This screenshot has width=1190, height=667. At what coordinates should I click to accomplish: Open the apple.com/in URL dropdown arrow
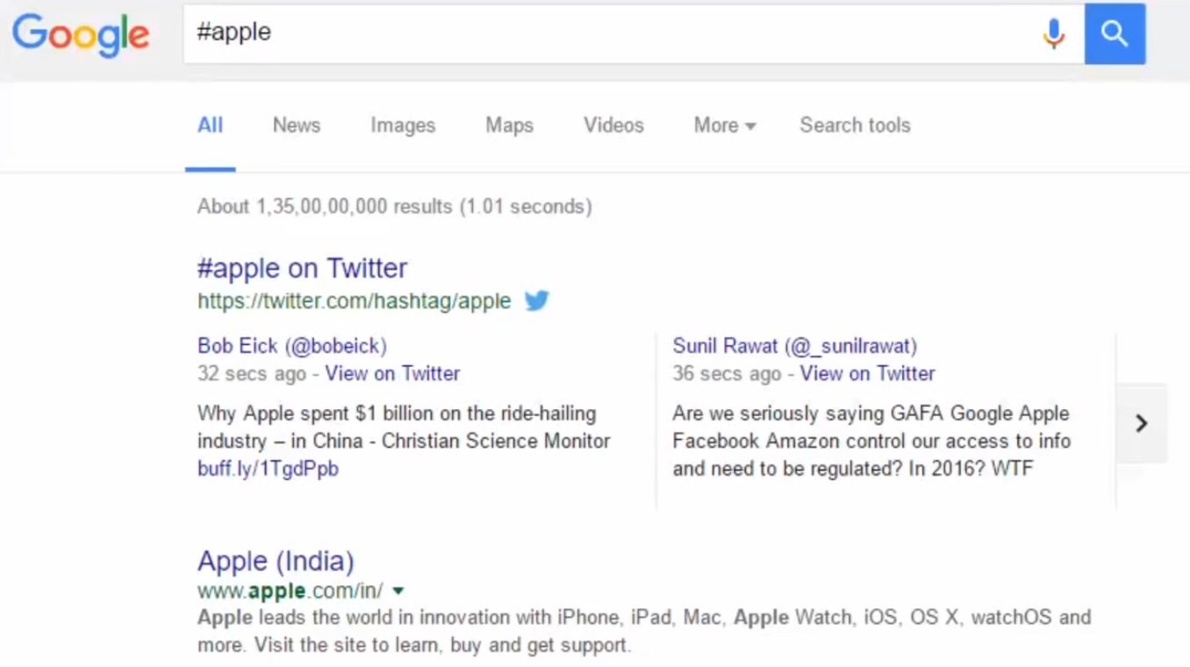[398, 591]
